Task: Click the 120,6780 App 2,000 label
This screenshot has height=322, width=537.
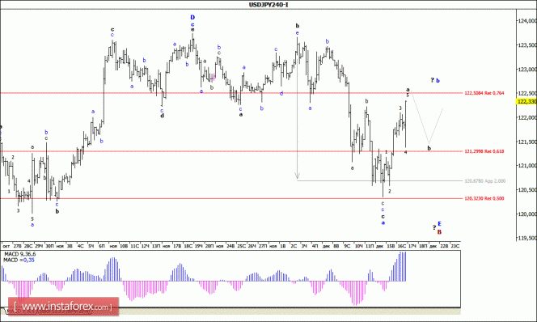Action: [x=484, y=181]
